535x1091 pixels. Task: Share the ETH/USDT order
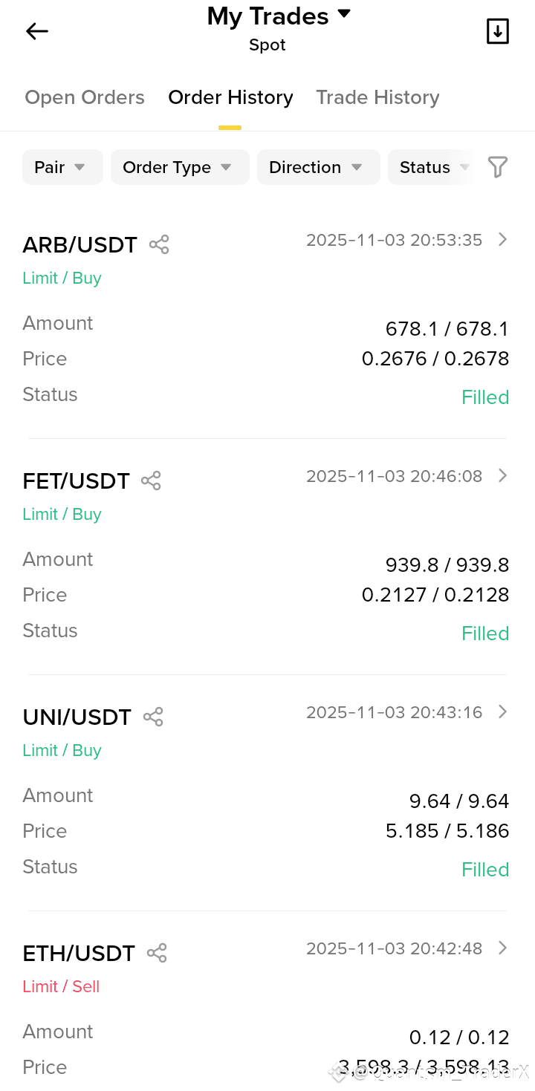pyautogui.click(x=157, y=953)
